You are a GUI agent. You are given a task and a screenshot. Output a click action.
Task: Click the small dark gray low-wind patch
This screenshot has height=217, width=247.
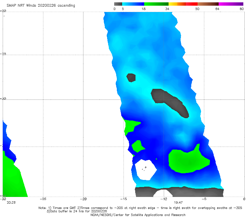131,77
